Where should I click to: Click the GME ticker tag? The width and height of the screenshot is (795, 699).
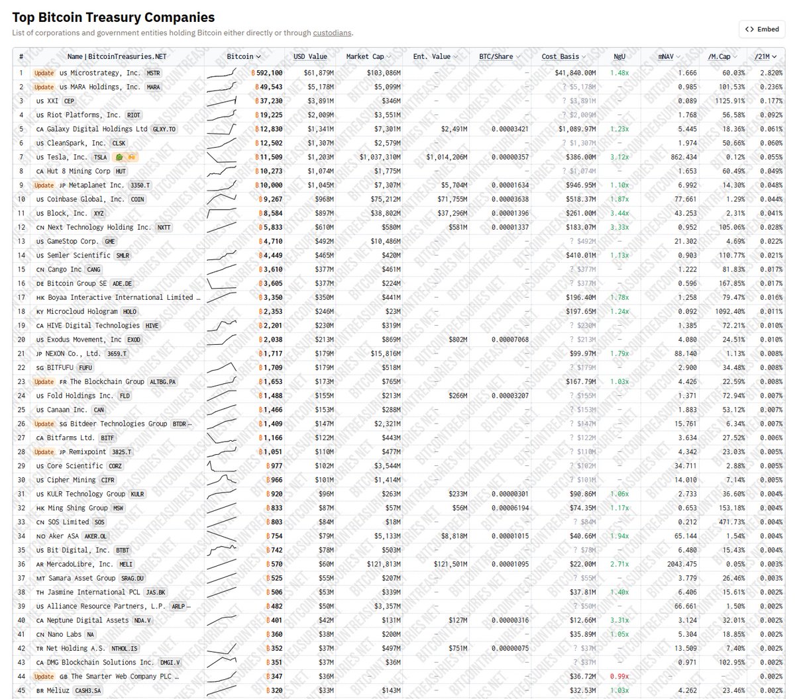point(110,242)
